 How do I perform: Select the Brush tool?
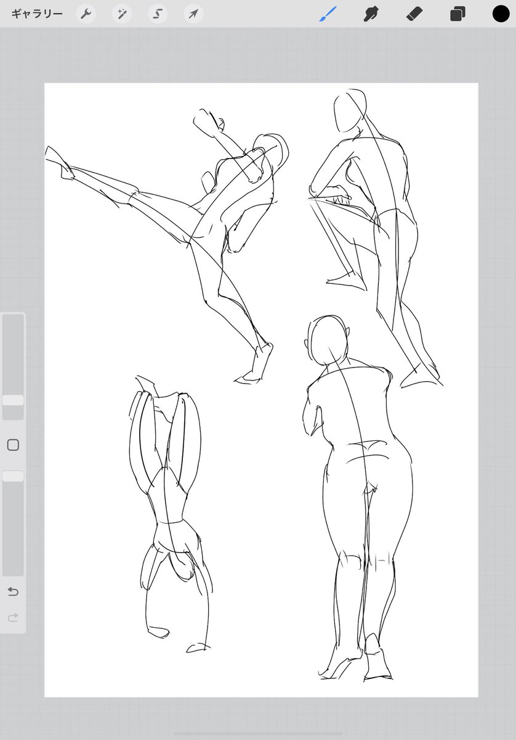click(x=328, y=14)
